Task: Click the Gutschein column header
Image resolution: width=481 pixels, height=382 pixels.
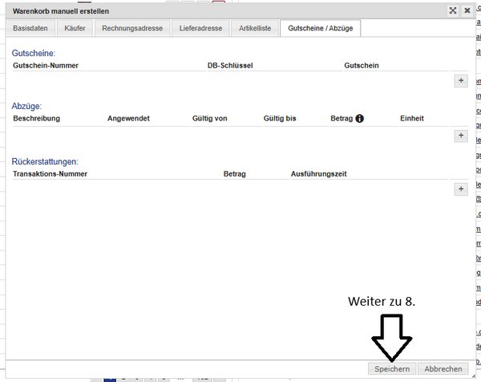Action: (362, 66)
